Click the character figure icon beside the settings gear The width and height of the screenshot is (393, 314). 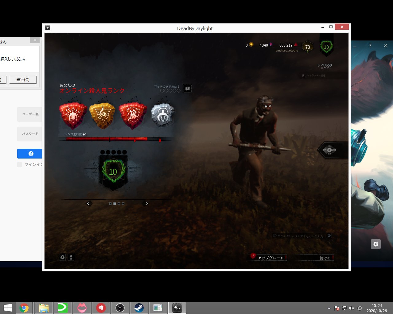pyautogui.click(x=71, y=257)
